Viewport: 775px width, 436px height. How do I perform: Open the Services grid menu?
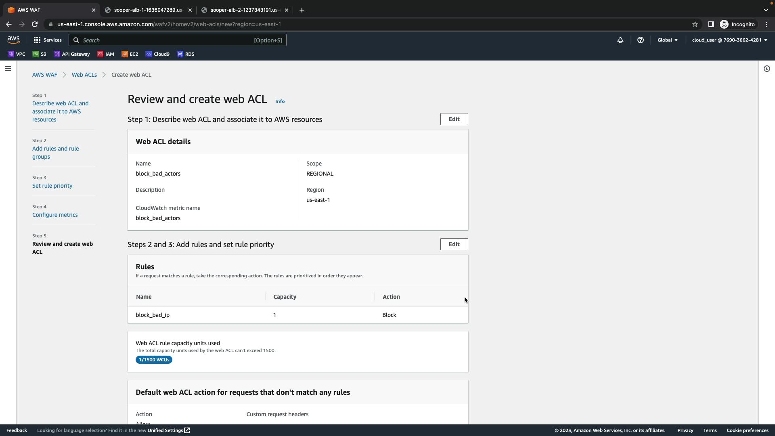pos(48,40)
